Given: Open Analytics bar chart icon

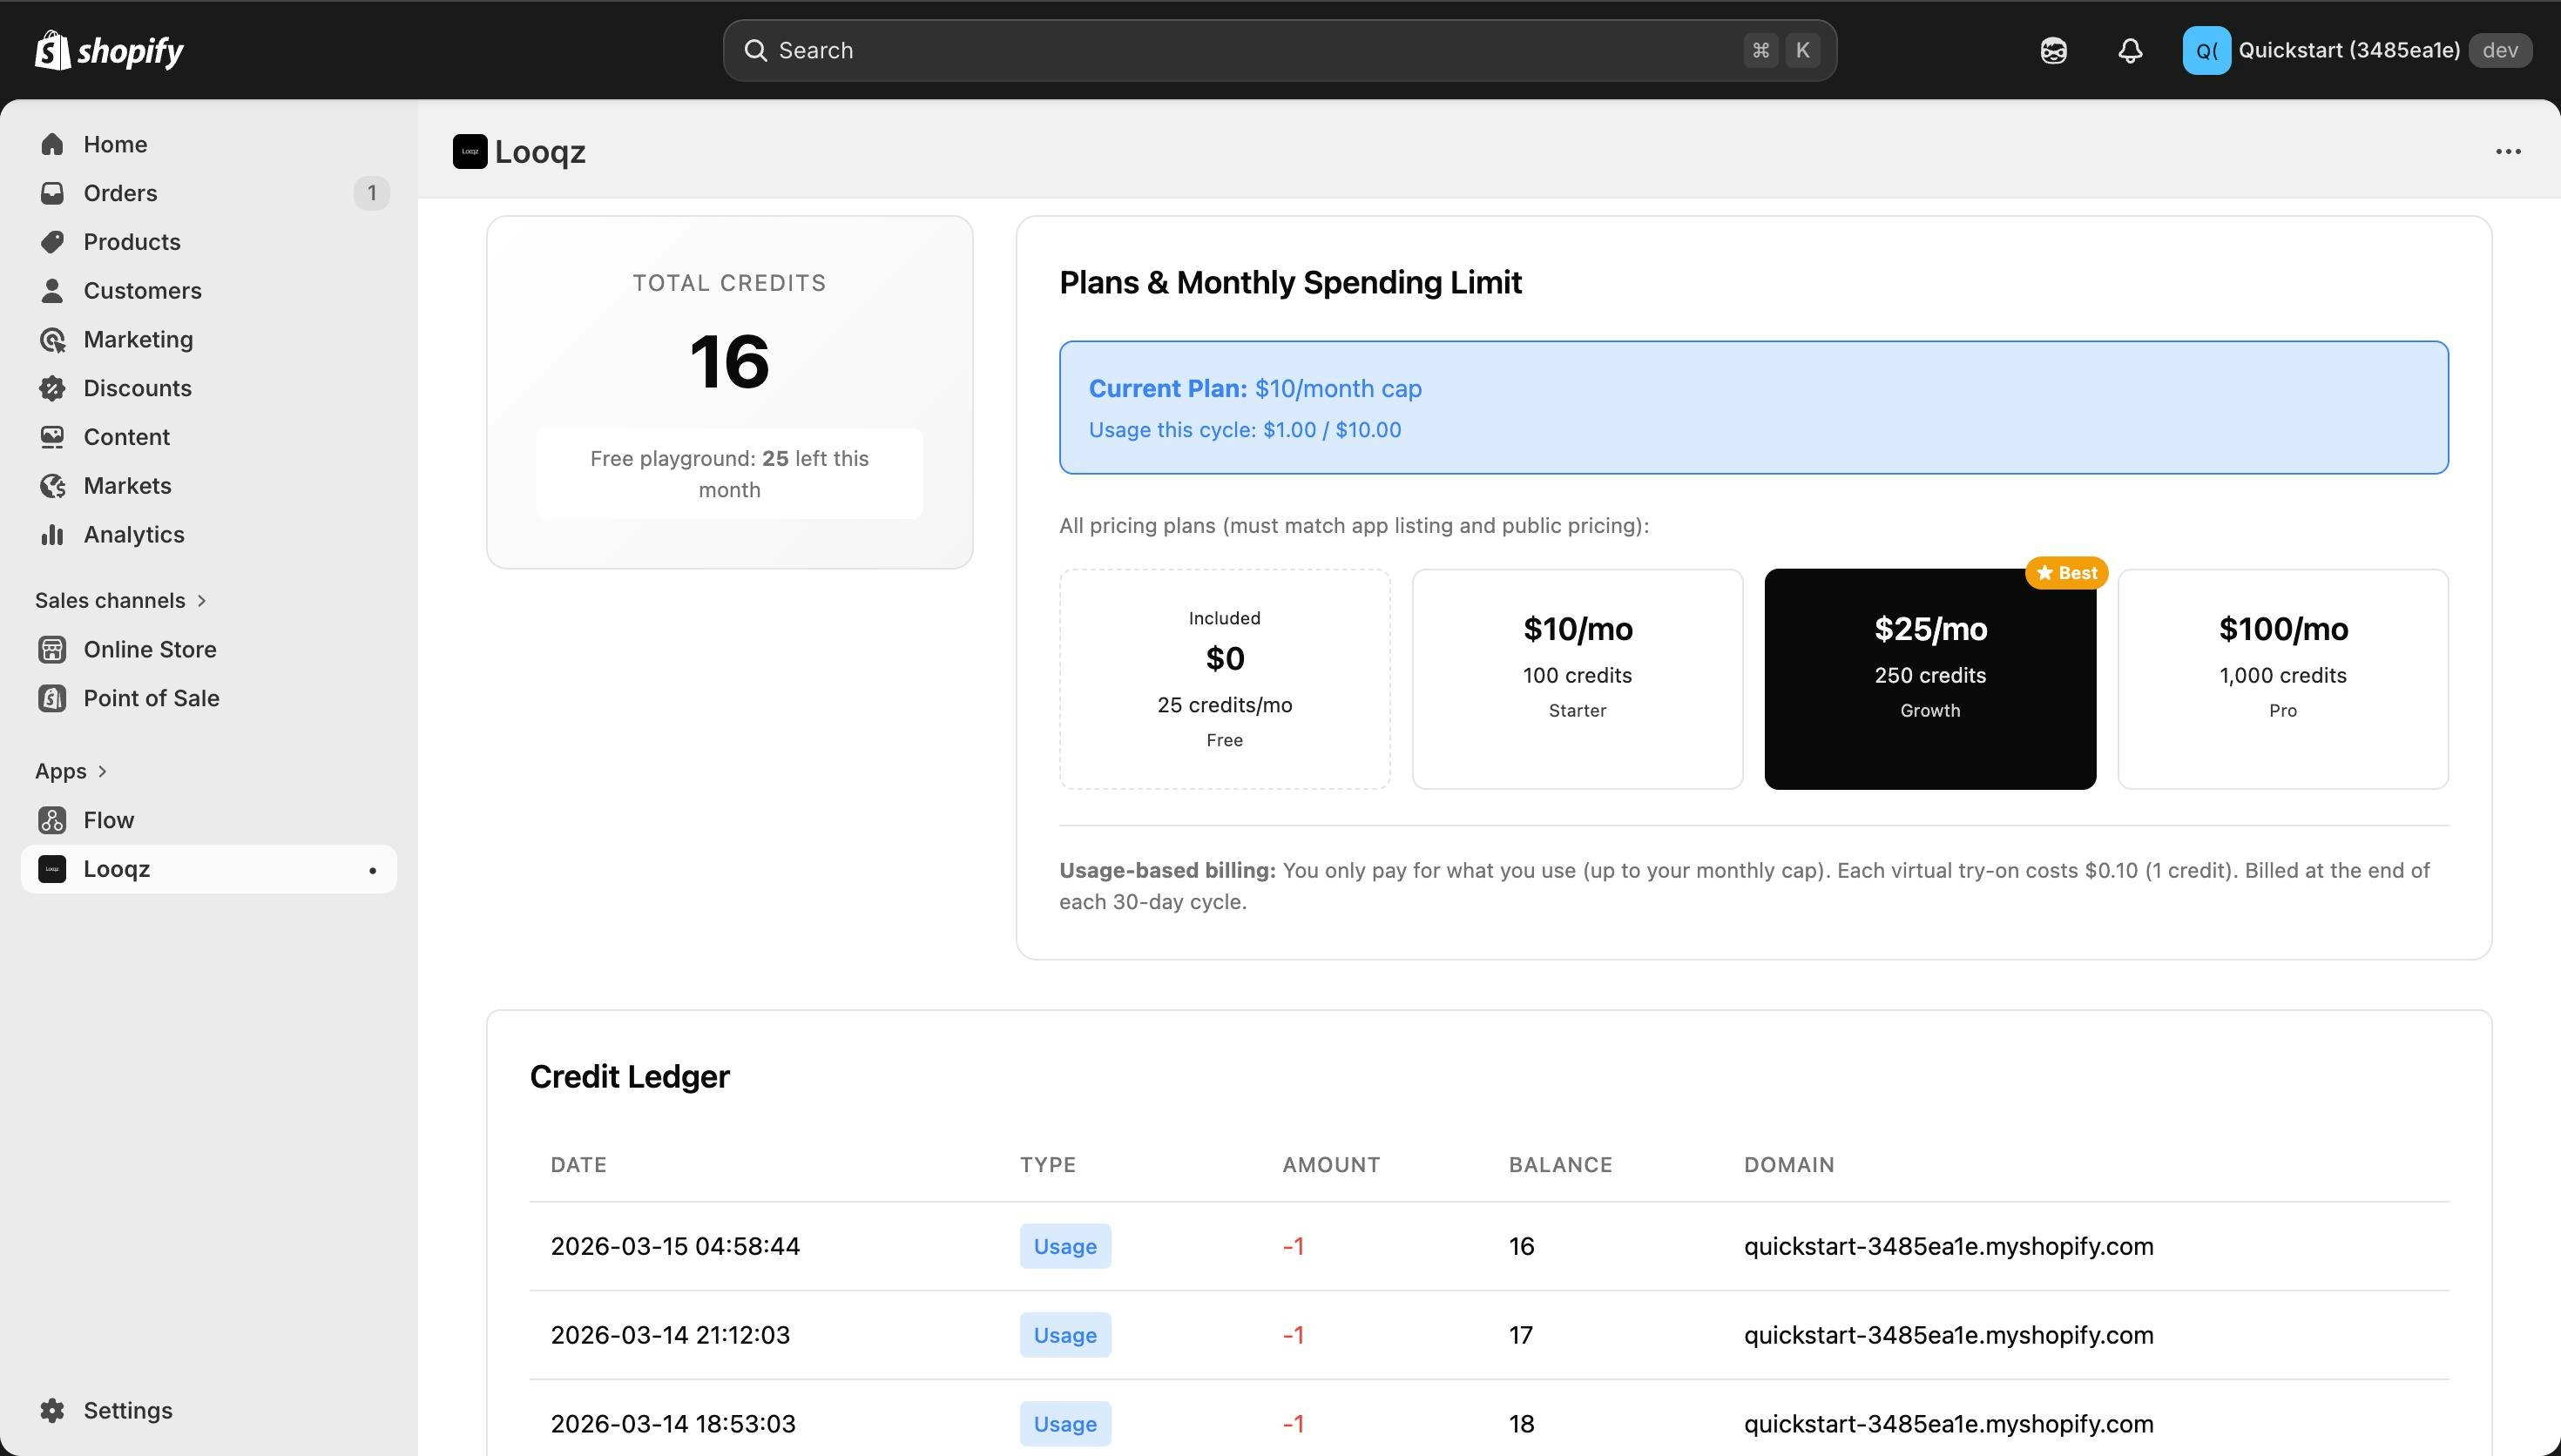Looking at the screenshot, I should [x=52, y=534].
